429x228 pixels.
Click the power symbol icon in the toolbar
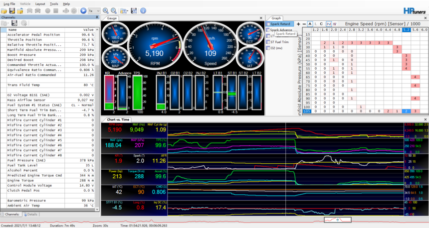74,11
